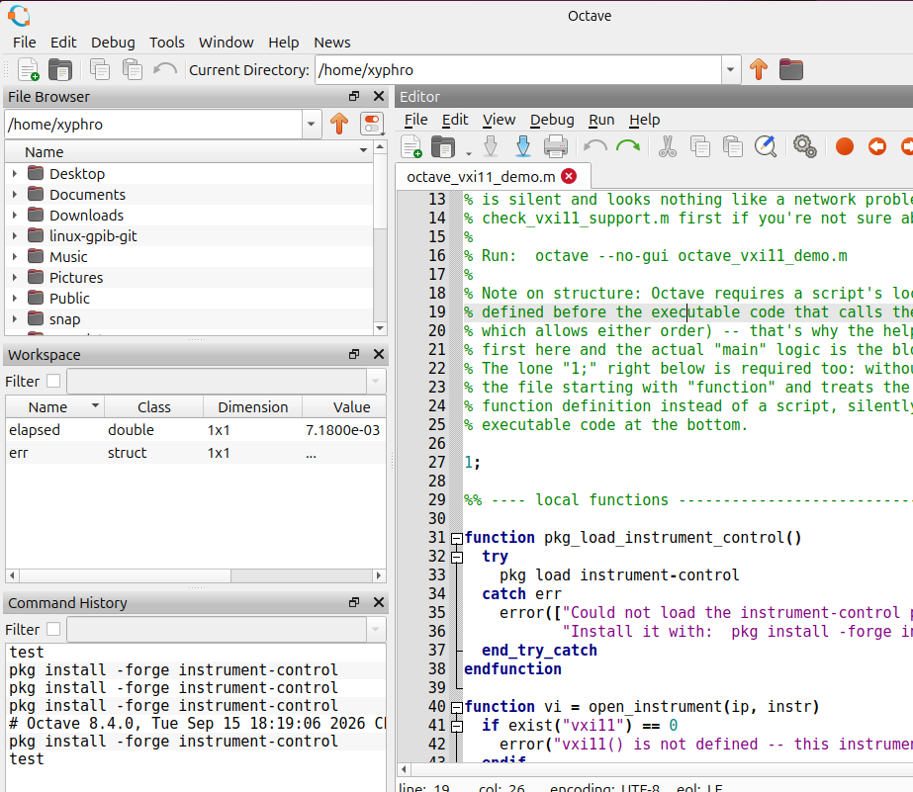The width and height of the screenshot is (913, 792).
Task: Create new file in Editor toolbar
Action: pos(411,146)
